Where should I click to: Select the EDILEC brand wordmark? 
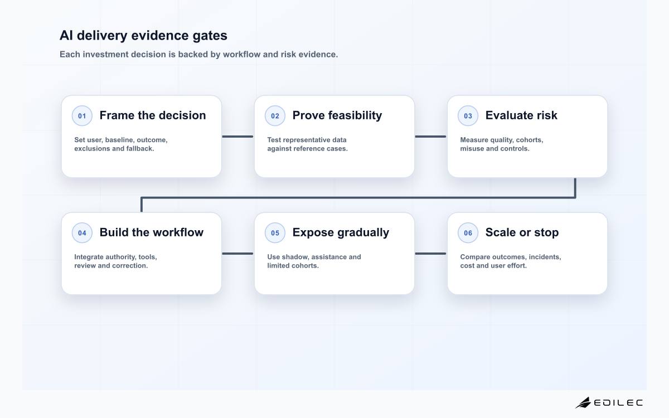coord(618,402)
